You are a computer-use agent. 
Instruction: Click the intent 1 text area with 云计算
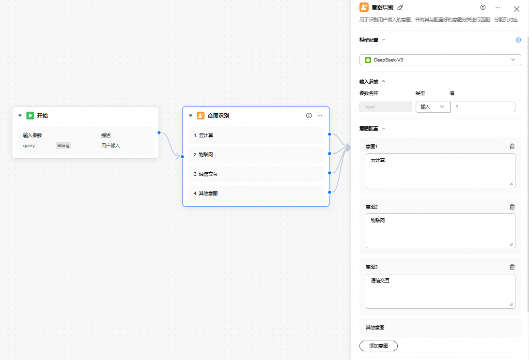tap(440, 171)
